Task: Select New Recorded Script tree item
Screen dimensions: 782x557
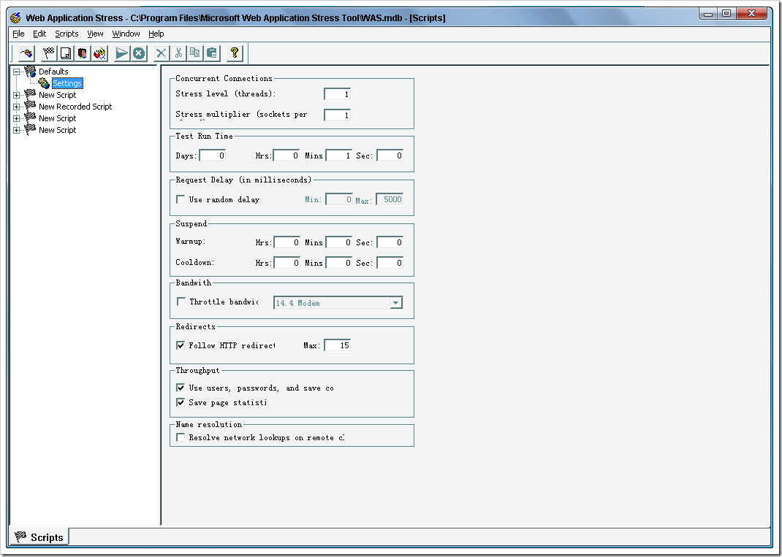Action: (x=75, y=106)
